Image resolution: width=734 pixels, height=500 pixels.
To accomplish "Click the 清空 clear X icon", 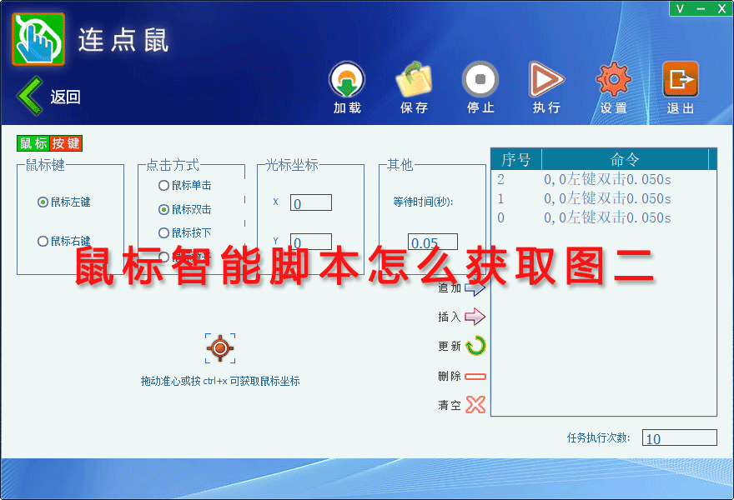I will click(x=475, y=405).
